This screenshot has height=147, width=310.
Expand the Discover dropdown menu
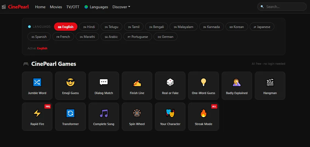[121, 7]
